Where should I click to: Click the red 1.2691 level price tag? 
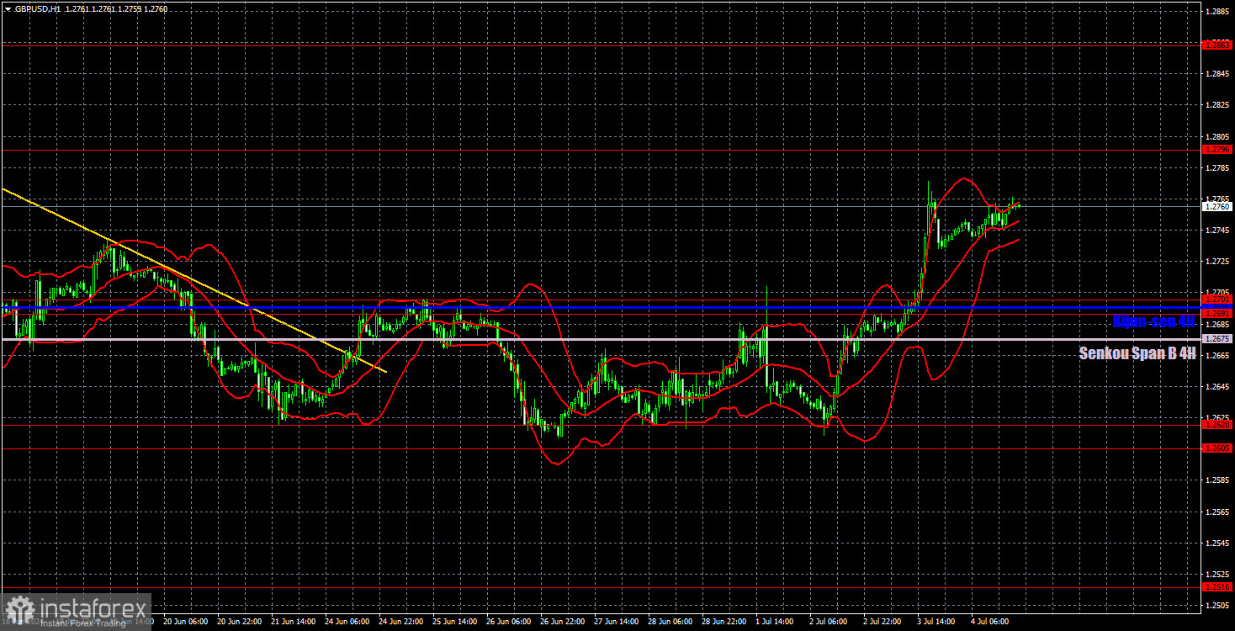pyautogui.click(x=1217, y=314)
